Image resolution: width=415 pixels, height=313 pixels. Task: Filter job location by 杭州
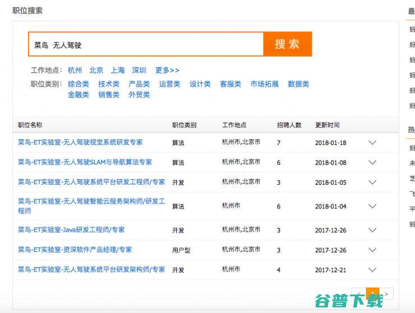pos(75,71)
